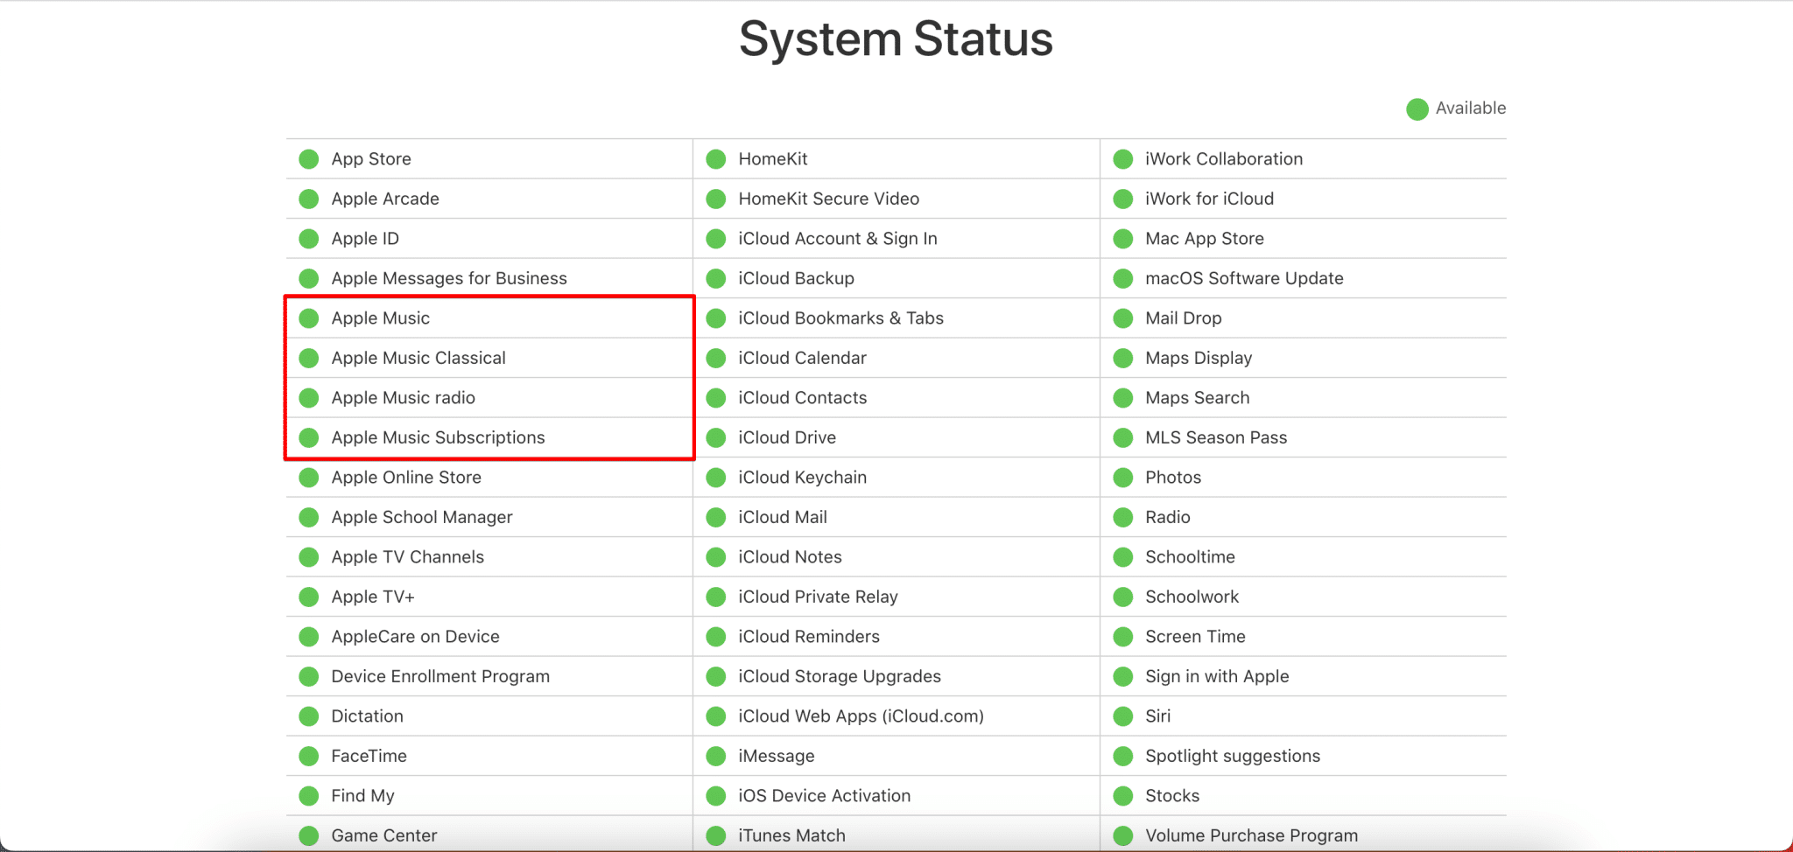
Task: Select the iCloud Private Relay row
Action: pos(896,597)
